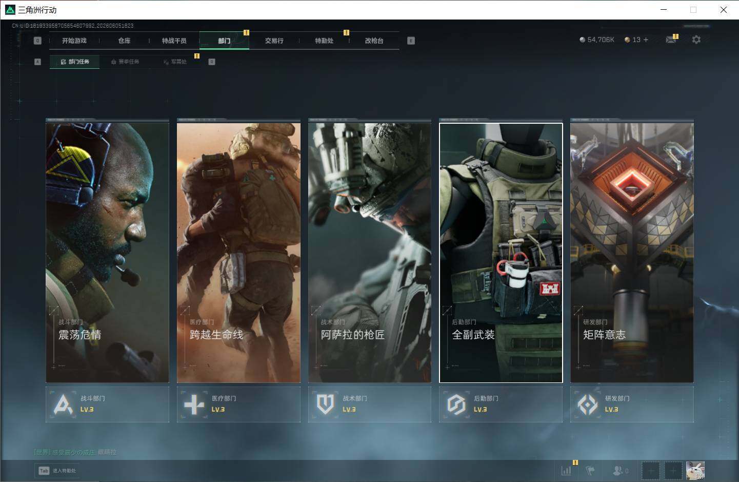The height and width of the screenshot is (482, 739).
Task: Click the 战术部门 LV.3 department button
Action: click(370, 404)
